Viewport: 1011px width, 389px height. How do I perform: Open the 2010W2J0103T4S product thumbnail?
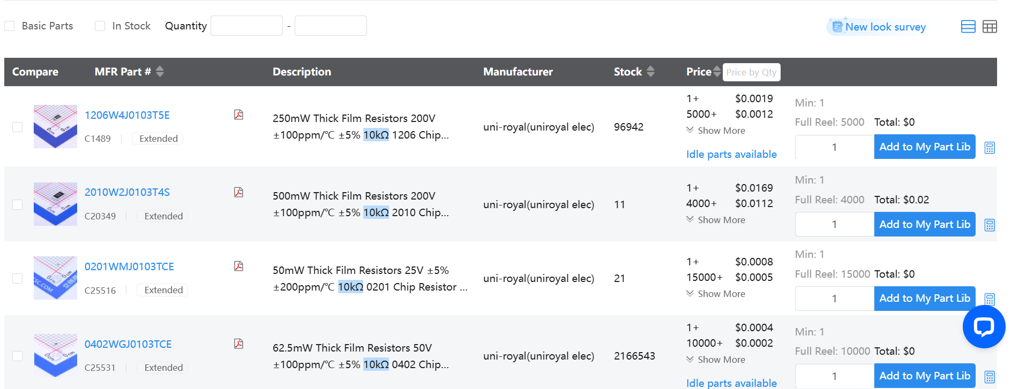[x=55, y=204]
